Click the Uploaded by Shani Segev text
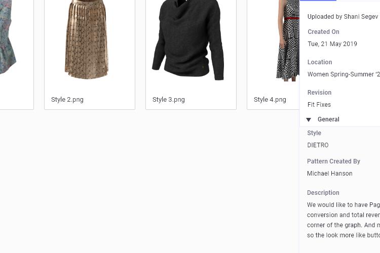 click(x=343, y=17)
